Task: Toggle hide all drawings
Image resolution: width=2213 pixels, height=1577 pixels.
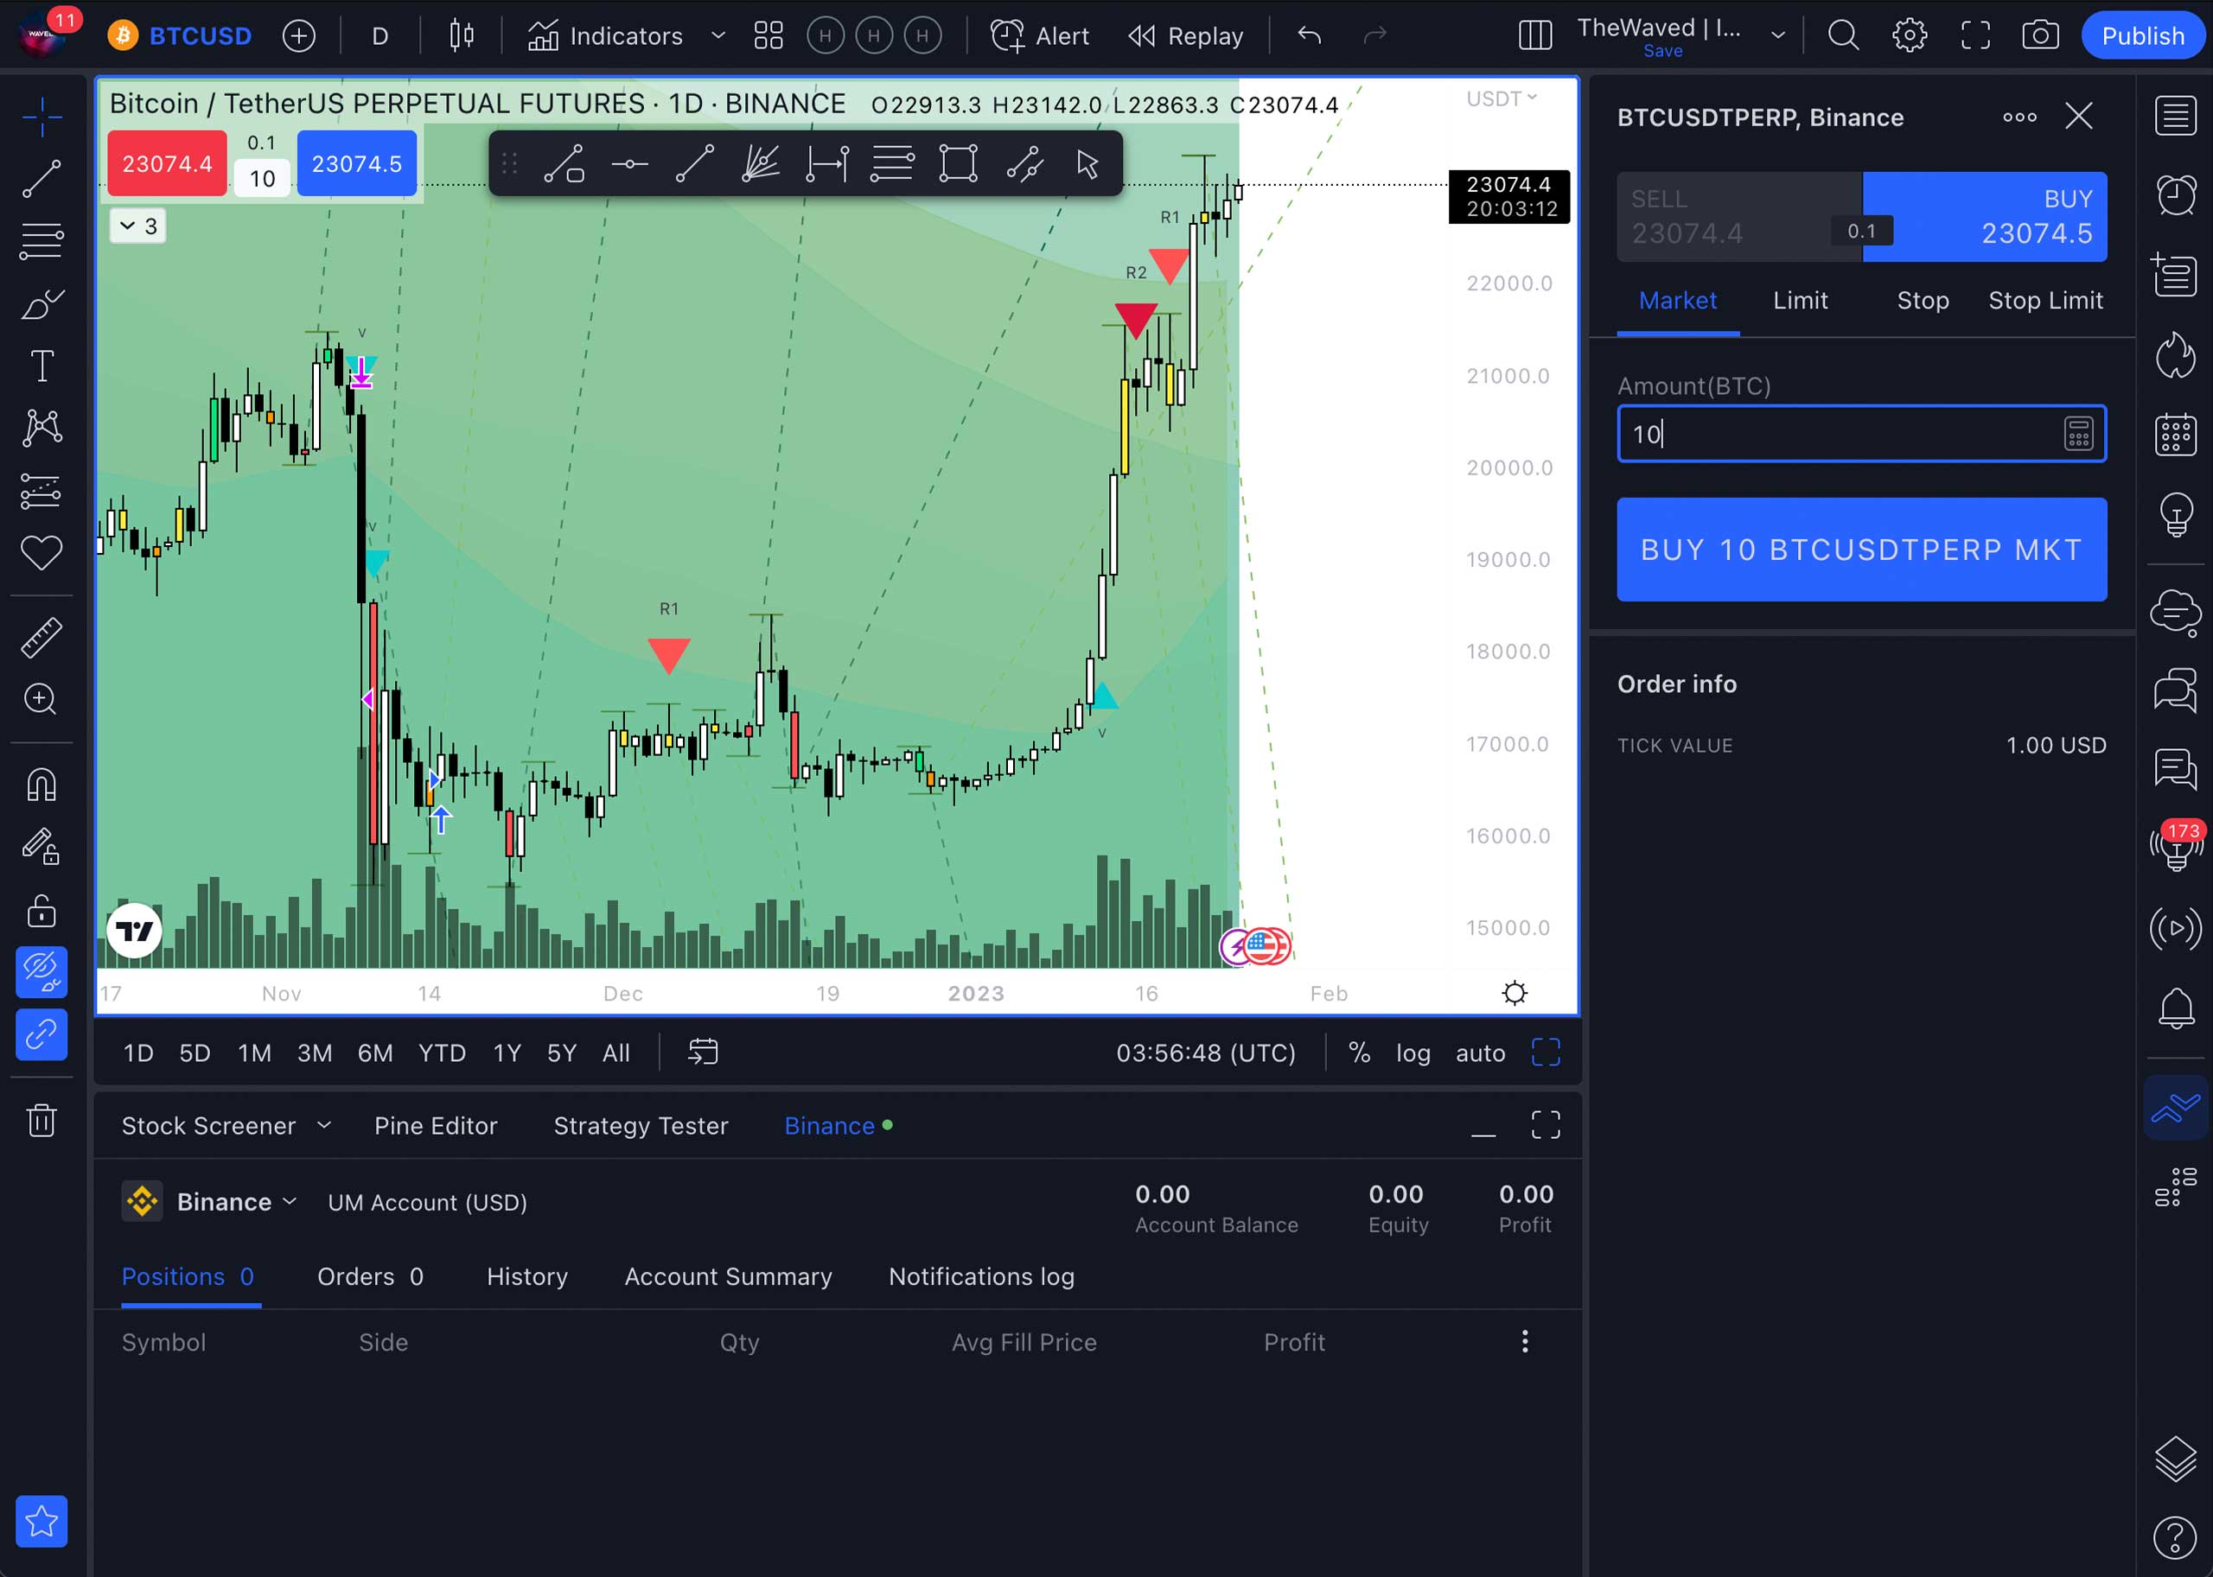Action: tap(41, 972)
